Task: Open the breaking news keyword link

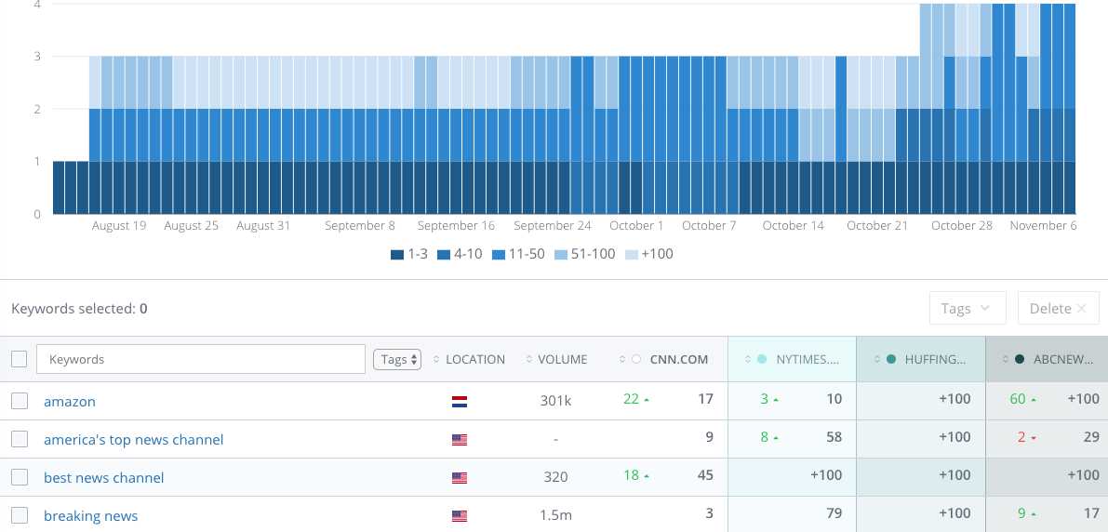Action: (x=90, y=516)
